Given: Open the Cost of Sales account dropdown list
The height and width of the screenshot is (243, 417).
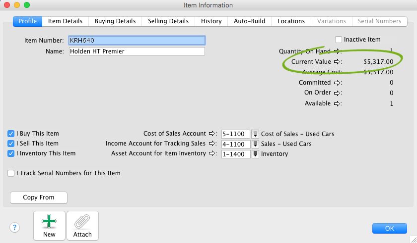Looking at the screenshot, I should tap(255, 134).
